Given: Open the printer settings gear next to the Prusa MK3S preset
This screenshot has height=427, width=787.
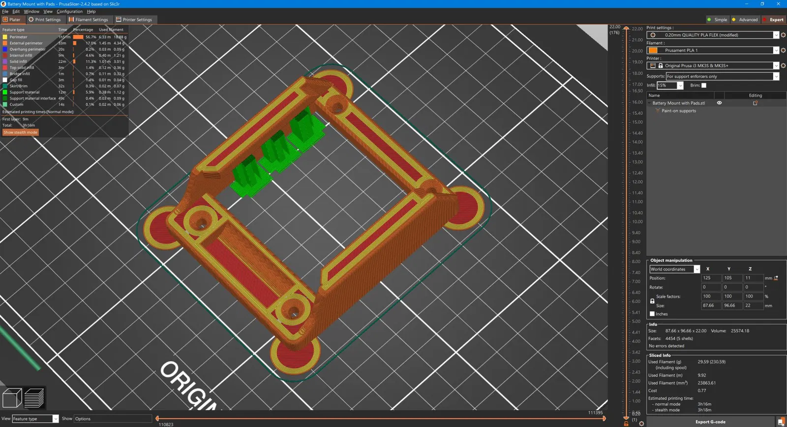Looking at the screenshot, I should [783, 65].
